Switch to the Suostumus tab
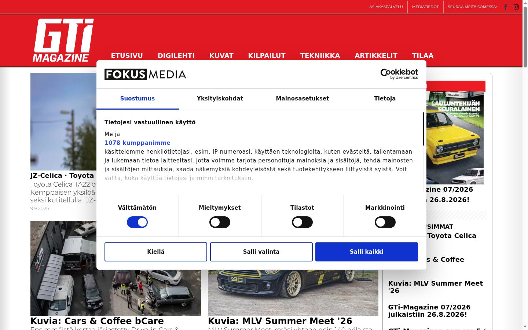 (137, 99)
